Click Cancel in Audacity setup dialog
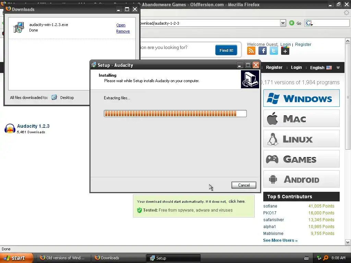This screenshot has height=263, width=351. (244, 185)
